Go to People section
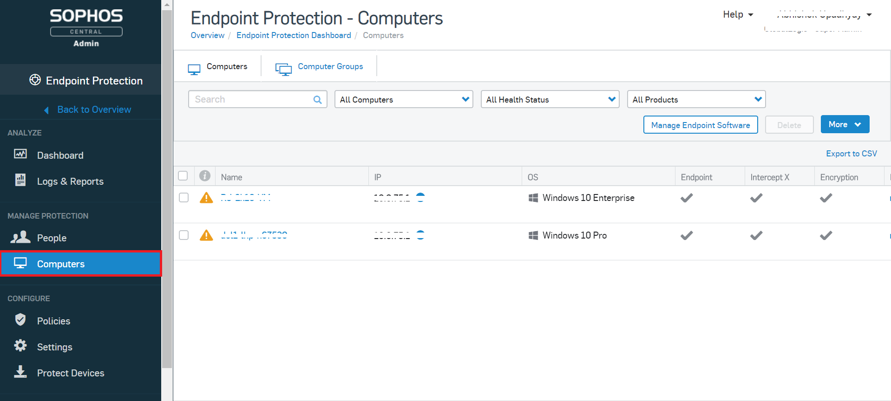This screenshot has height=401, width=891. point(51,238)
